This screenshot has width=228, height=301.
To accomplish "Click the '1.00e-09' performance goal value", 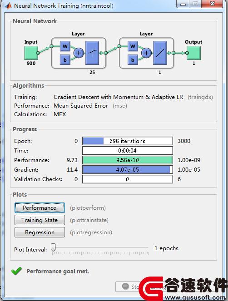I will tap(189, 160).
